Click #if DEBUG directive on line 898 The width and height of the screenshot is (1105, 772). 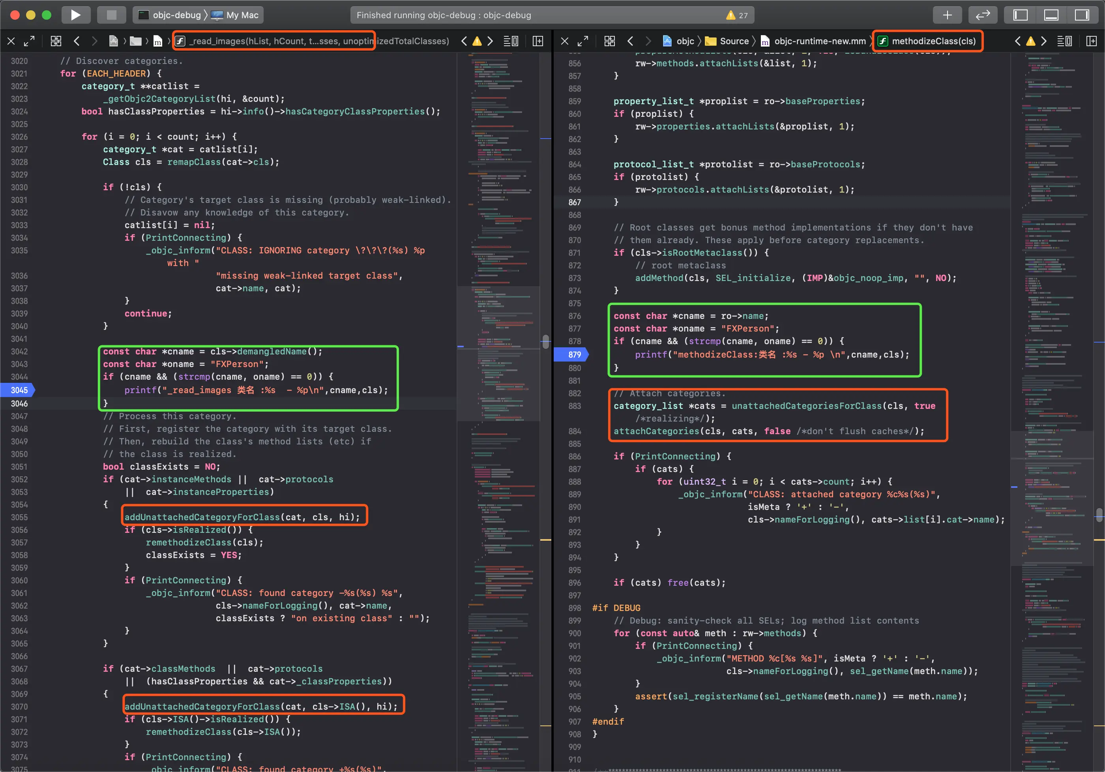pos(616,608)
